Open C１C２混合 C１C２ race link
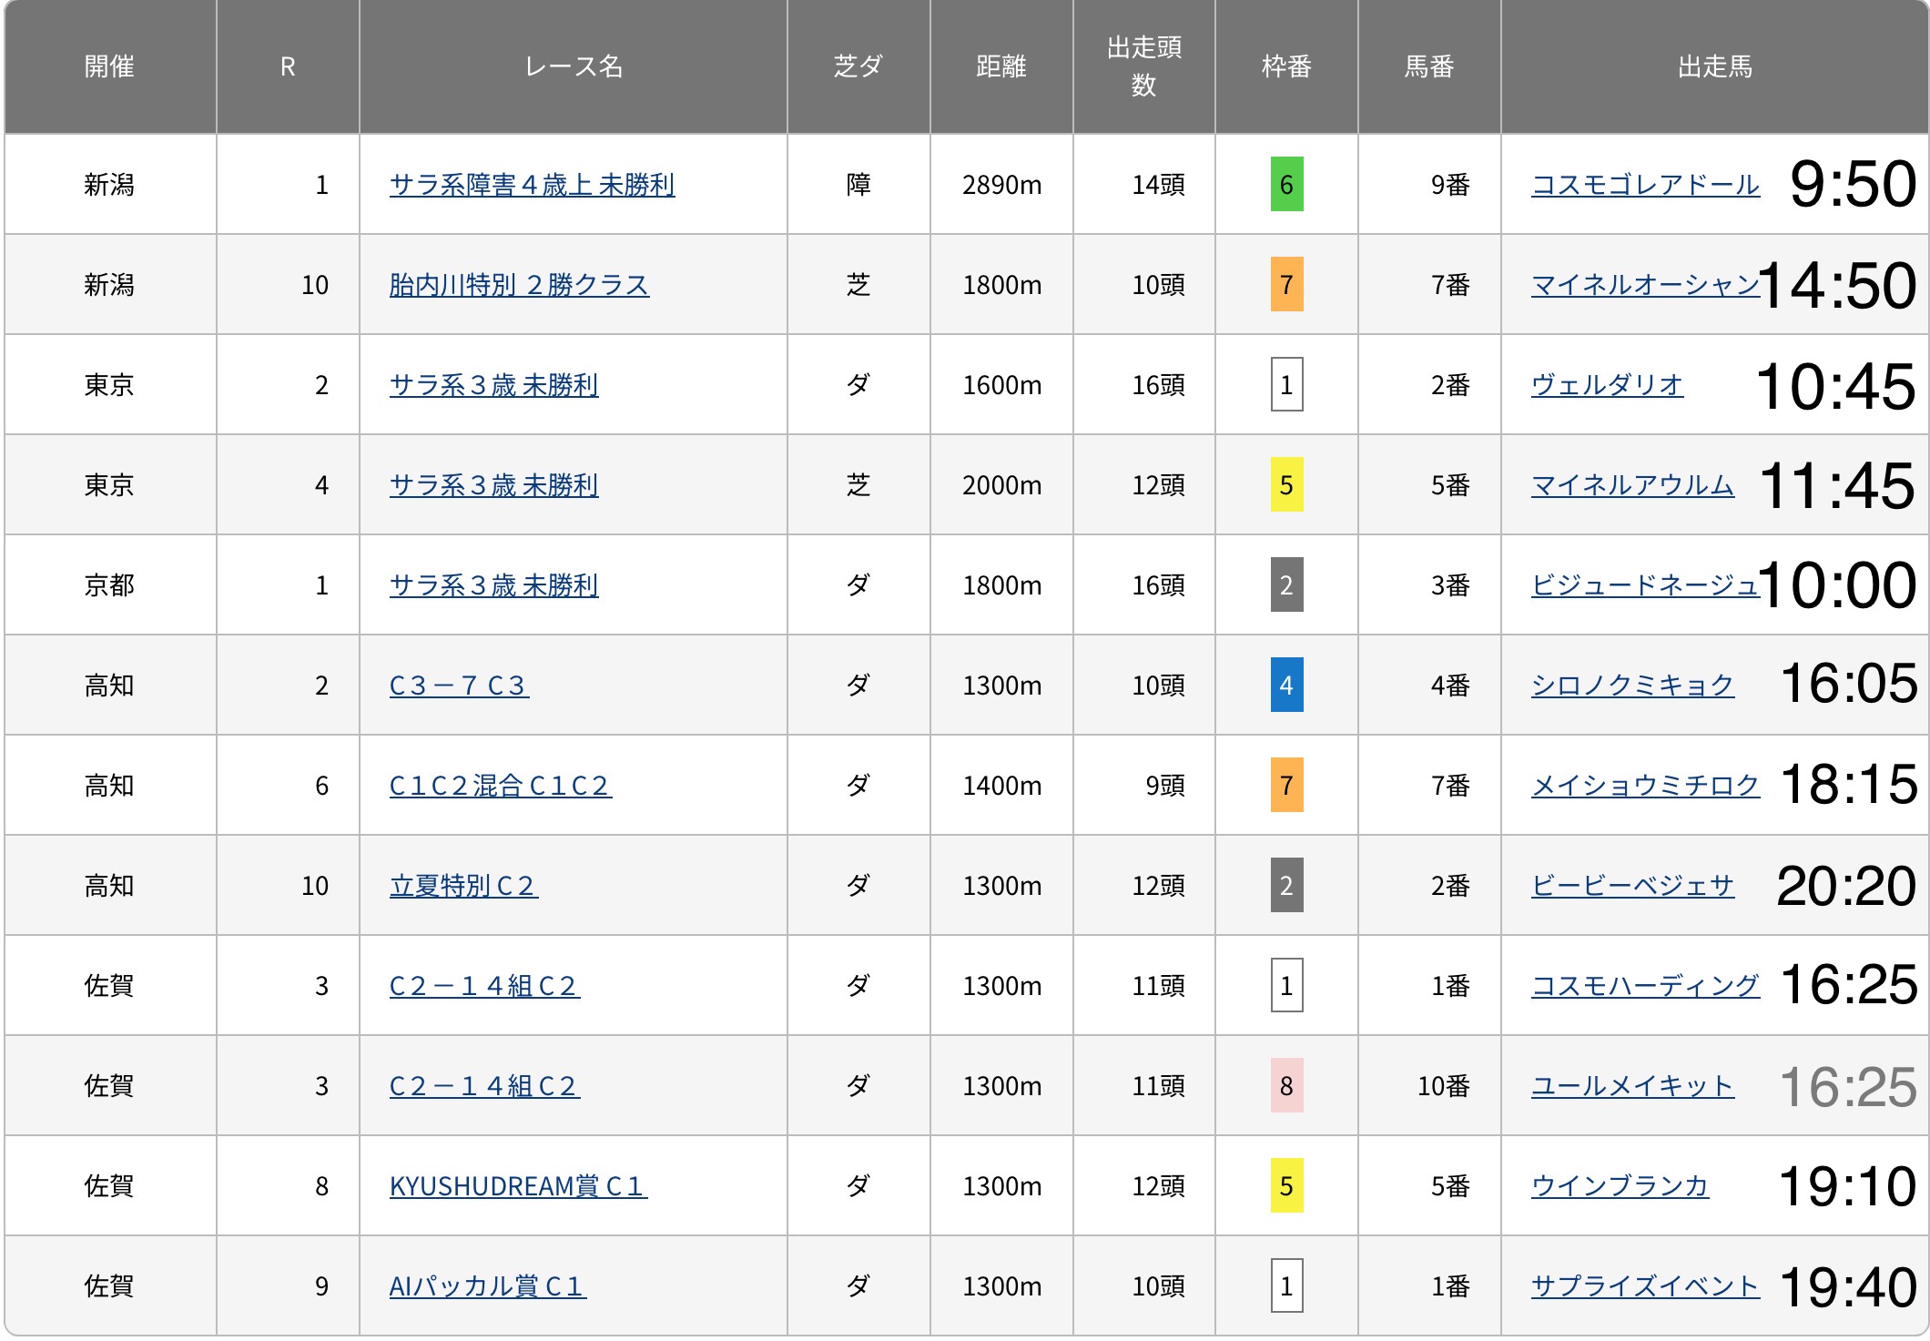Image resolution: width=1930 pixels, height=1341 pixels. (x=500, y=786)
